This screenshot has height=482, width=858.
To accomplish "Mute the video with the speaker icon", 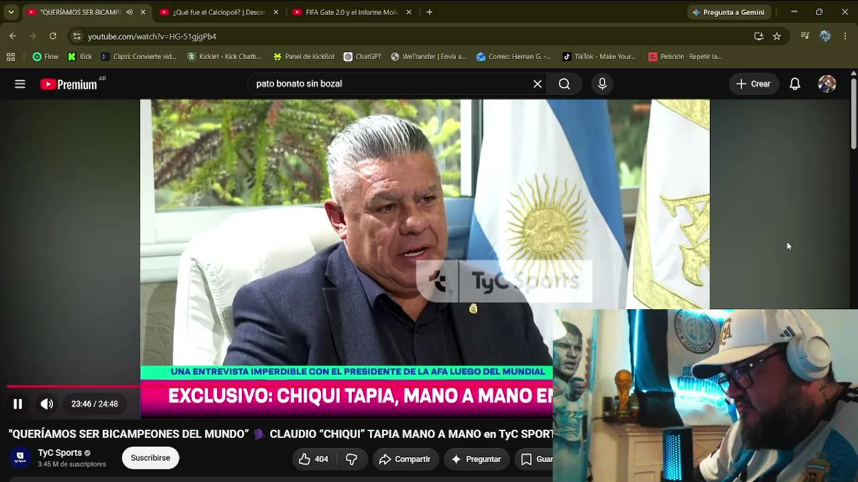I will click(46, 404).
